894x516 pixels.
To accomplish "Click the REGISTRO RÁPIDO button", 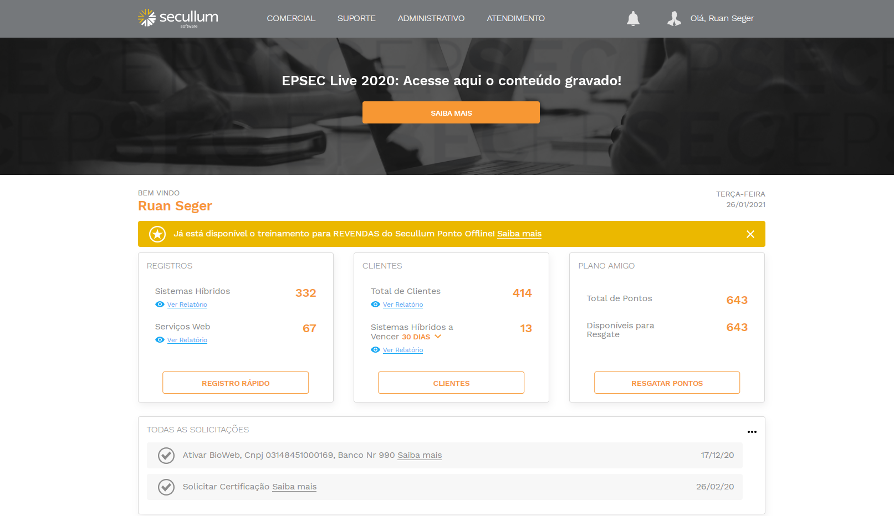I will coord(236,383).
